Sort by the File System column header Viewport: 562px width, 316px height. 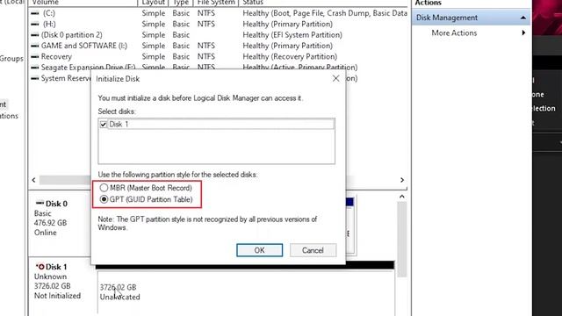click(x=216, y=3)
